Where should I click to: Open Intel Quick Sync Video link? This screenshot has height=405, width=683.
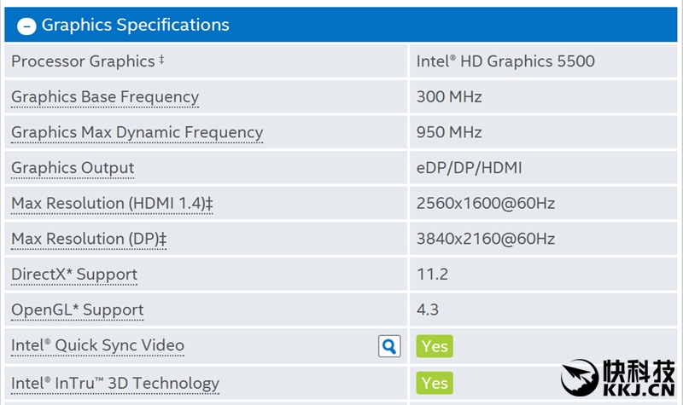[x=97, y=346]
